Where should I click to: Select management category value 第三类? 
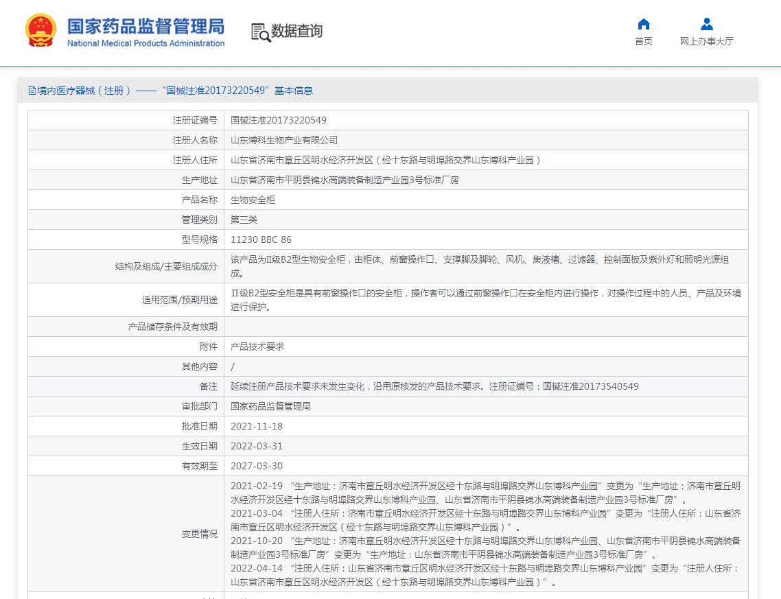point(244,220)
